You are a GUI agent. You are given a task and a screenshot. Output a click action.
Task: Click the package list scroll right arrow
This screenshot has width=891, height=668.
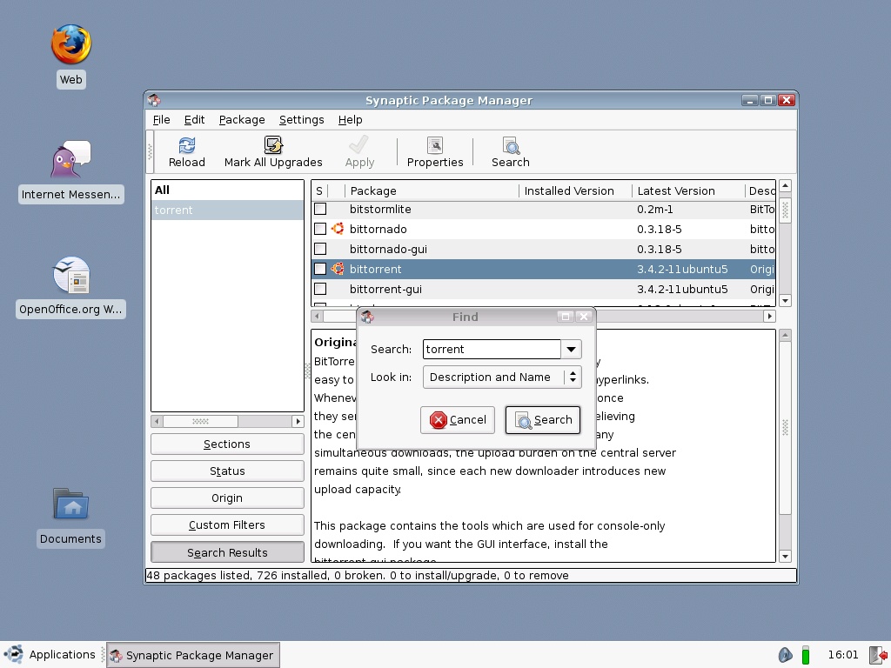pyautogui.click(x=769, y=317)
